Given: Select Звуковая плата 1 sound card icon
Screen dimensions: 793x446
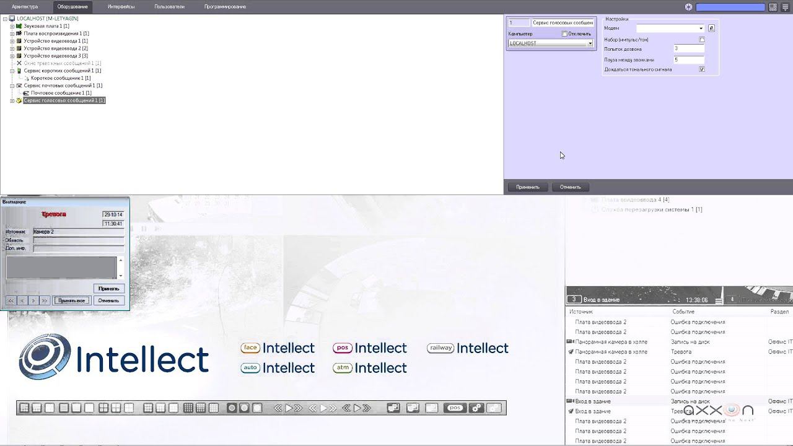Looking at the screenshot, I should click(19, 26).
